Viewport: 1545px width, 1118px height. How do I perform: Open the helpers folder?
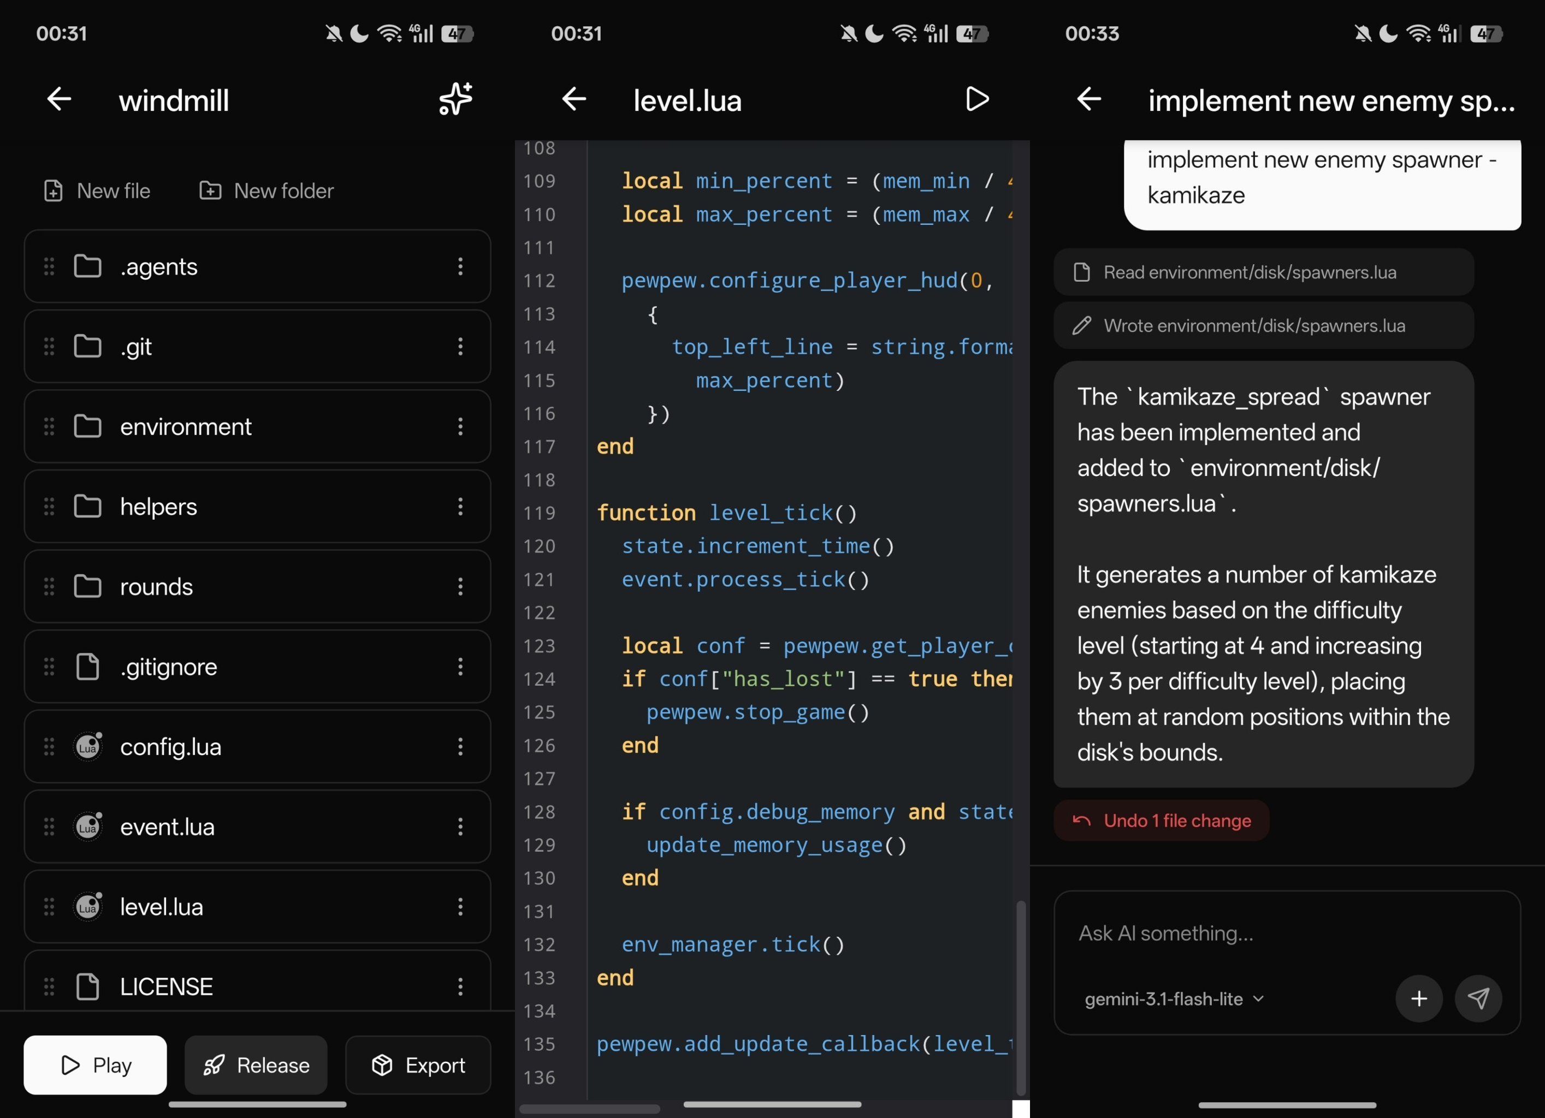click(258, 507)
